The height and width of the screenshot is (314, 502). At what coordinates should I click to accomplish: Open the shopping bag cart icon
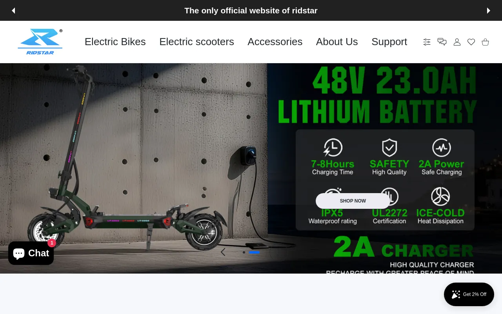click(x=485, y=42)
